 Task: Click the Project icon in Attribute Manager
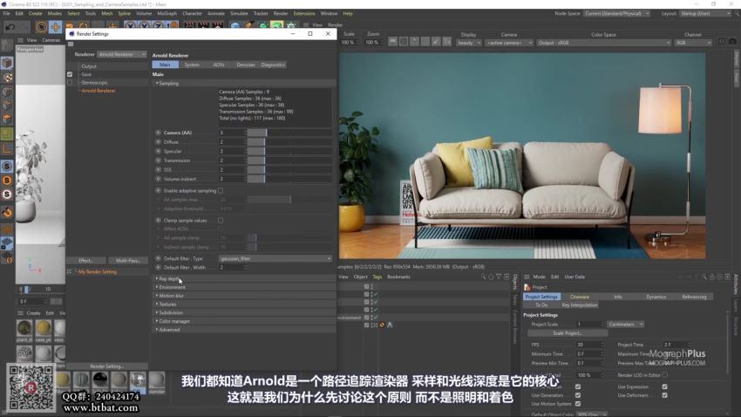(527, 287)
